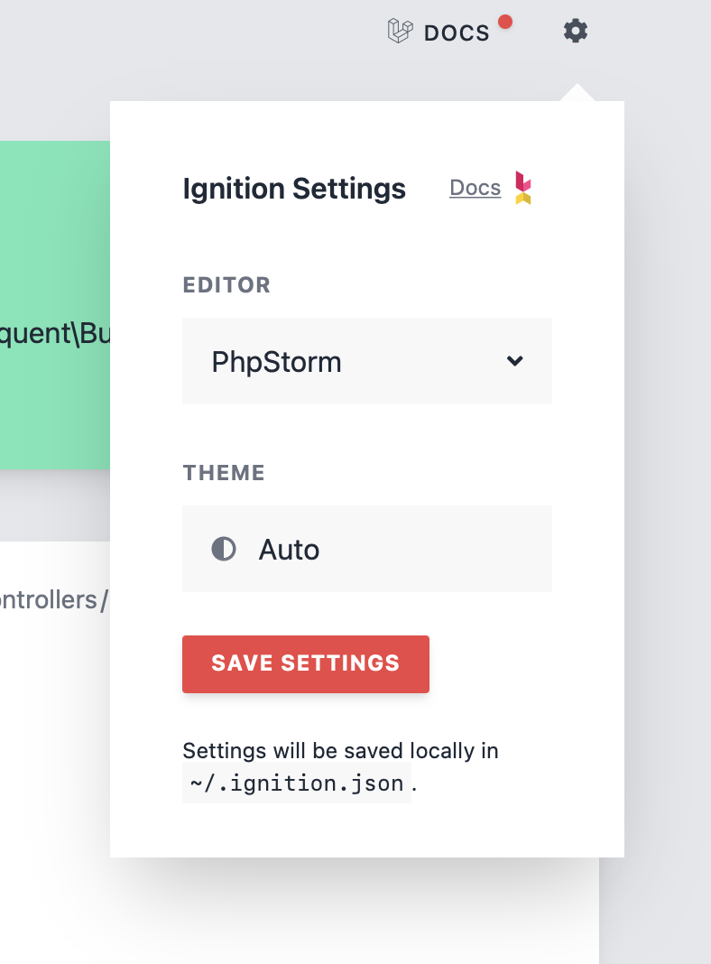711x964 pixels.
Task: Click the THEME label
Action: click(x=224, y=473)
